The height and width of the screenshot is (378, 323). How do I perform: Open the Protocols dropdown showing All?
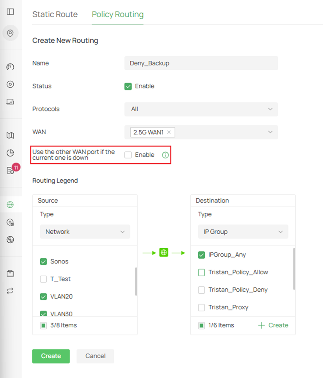tap(201, 109)
